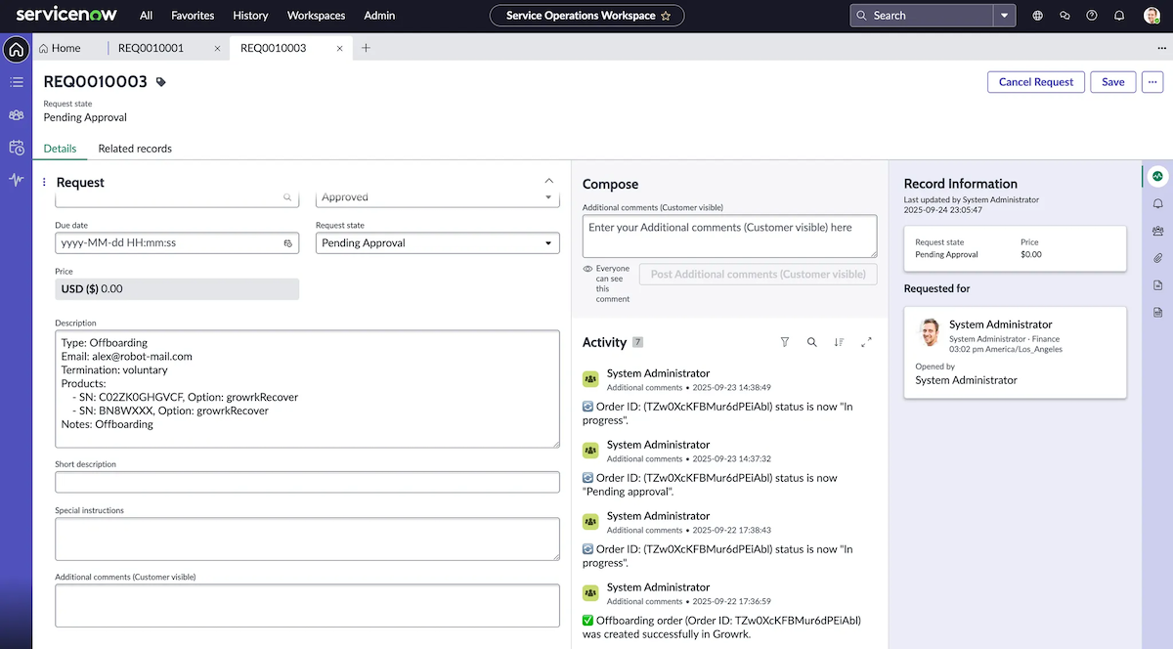The width and height of the screenshot is (1173, 649).
Task: Click the search icon in the Activity panel
Action: point(812,342)
